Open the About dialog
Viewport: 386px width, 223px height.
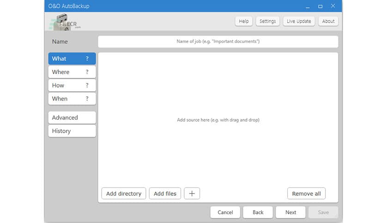click(x=328, y=21)
